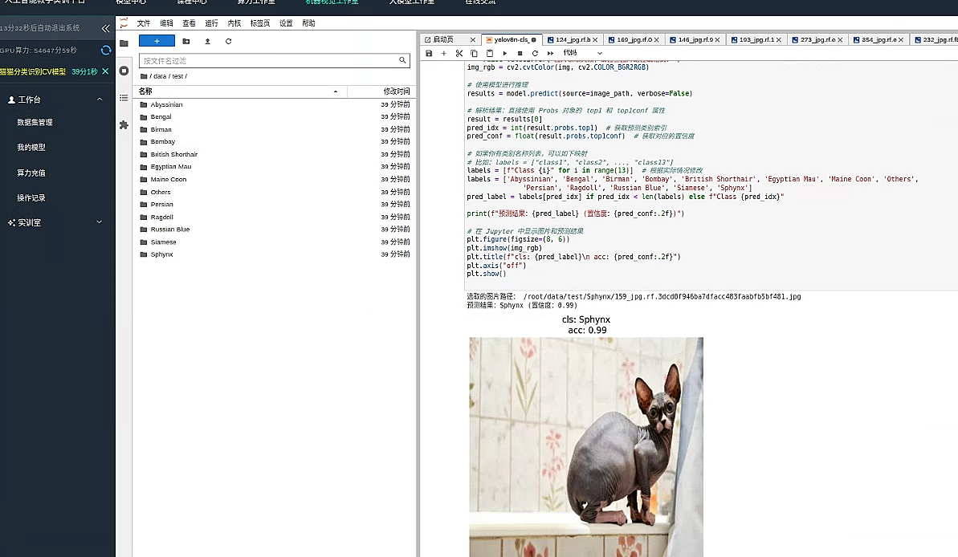Viewport: 958px width, 557px height.
Task: Open the 内核 menu
Action: (x=234, y=23)
